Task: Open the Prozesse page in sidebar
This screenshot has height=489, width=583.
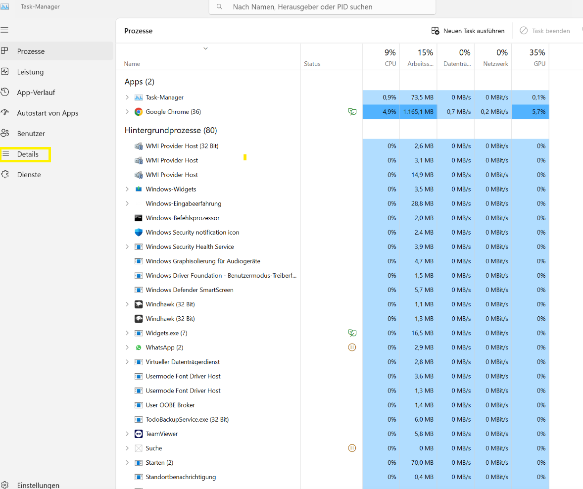Action: 56,51
